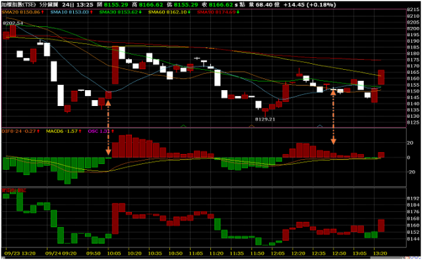422x260 pixels.
Task: Click the 11:35 time axis label
Action: (x=237, y=253)
